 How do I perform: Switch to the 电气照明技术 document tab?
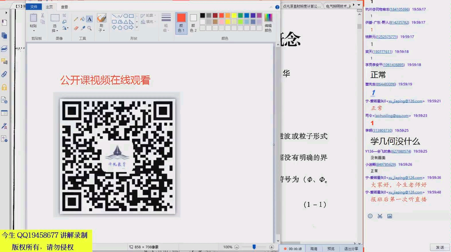point(338,6)
